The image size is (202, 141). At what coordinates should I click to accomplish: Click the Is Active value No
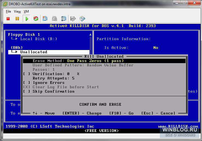coord(156,48)
